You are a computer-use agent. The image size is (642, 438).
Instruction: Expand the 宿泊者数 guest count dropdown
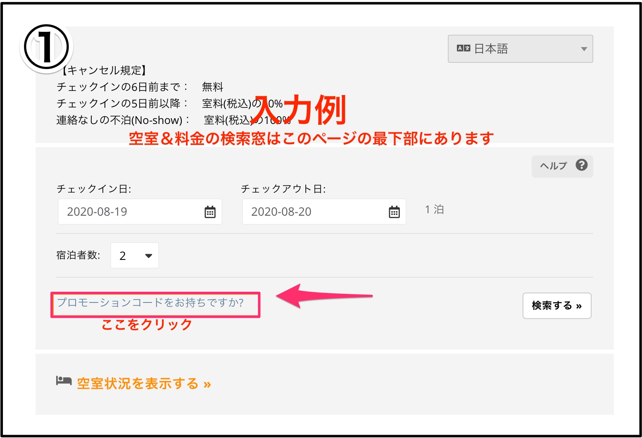click(134, 255)
